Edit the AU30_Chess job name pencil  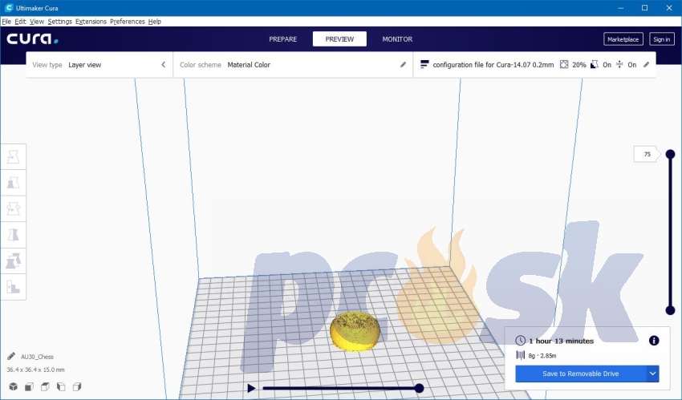[x=11, y=357]
